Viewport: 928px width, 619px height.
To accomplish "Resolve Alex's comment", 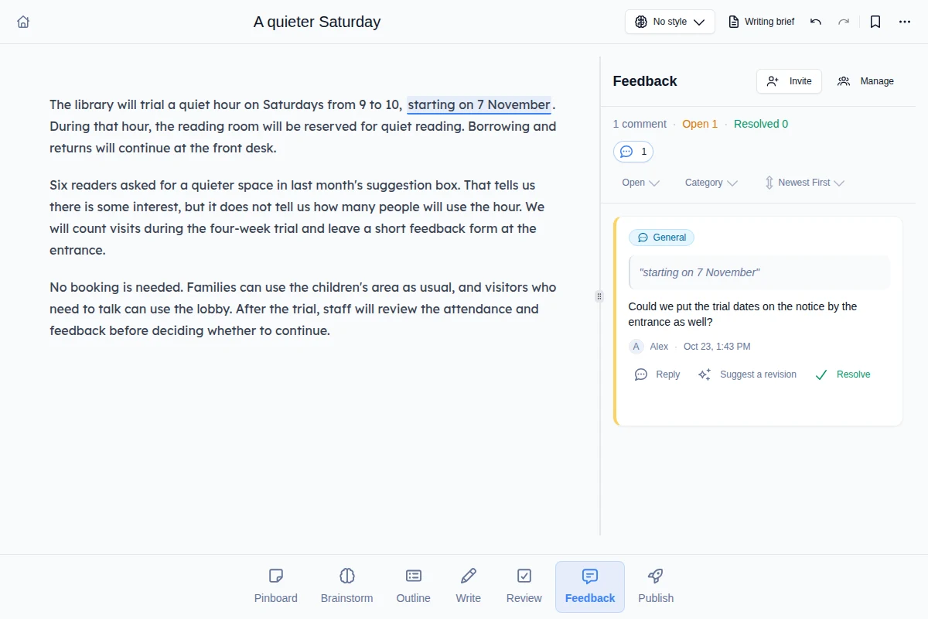I will pos(843,374).
